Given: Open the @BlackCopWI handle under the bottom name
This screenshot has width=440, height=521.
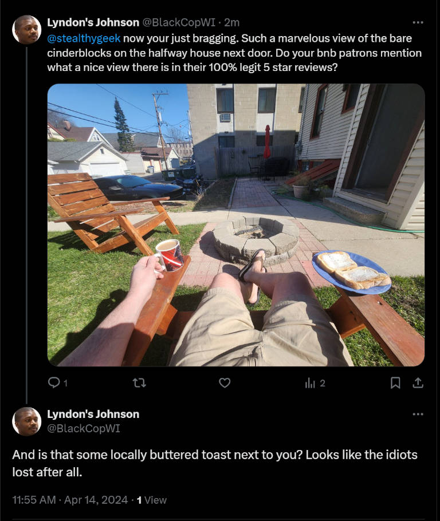Looking at the screenshot, I should (x=84, y=428).
